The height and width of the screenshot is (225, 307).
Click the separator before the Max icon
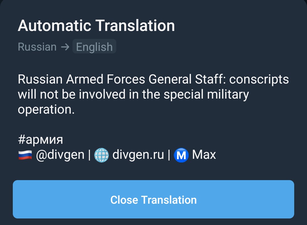pos(169,155)
